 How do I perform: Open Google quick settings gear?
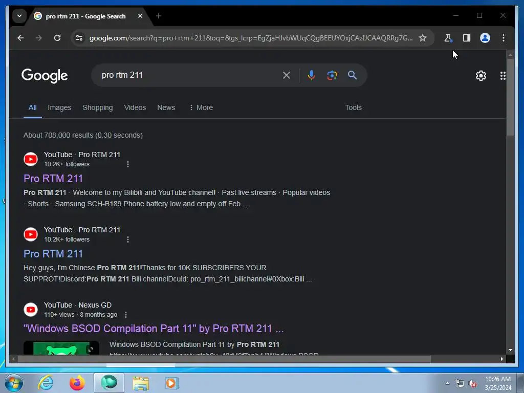481,76
